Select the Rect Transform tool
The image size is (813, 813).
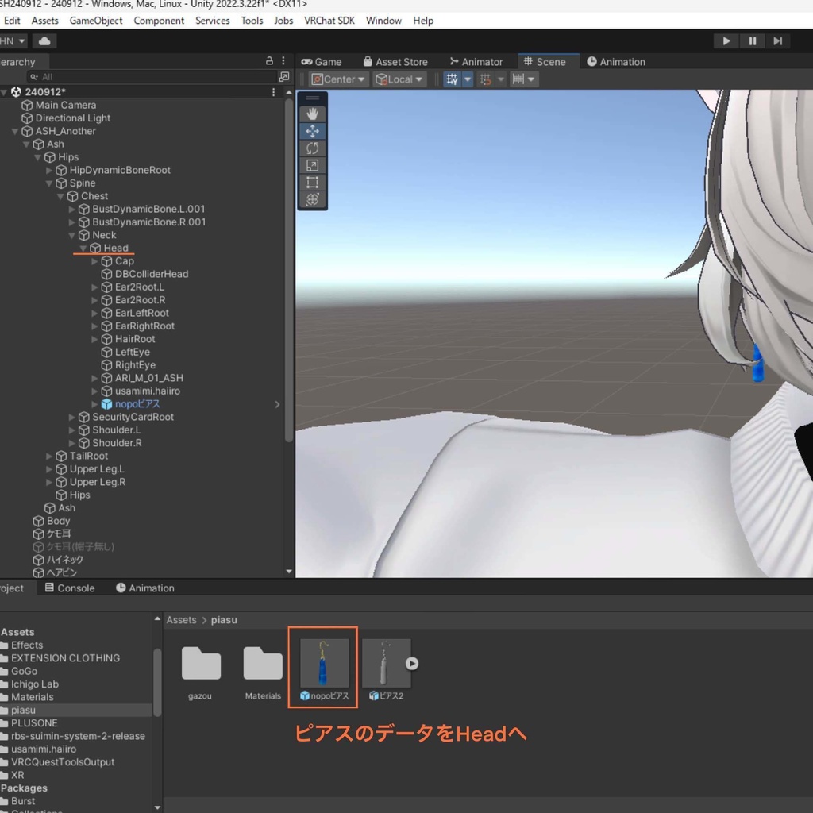[312, 183]
